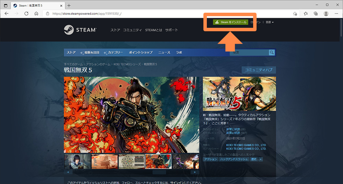Add this page to favorites star icon
This screenshot has width=343, height=184.
[x=295, y=14]
